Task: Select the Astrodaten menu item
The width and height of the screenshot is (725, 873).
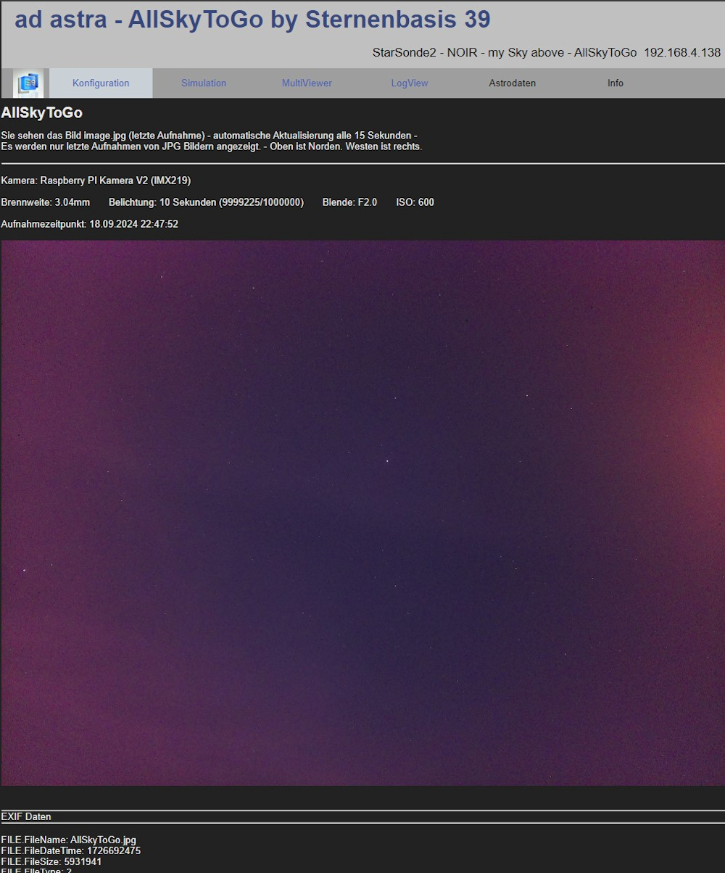Action: coord(513,83)
